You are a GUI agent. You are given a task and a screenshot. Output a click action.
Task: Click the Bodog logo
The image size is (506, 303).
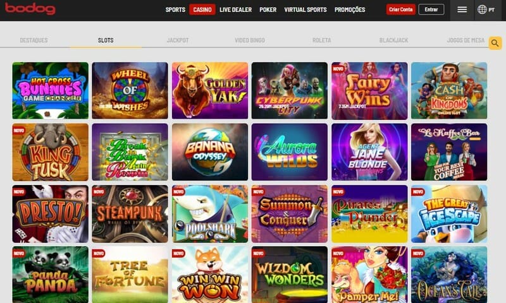(30, 9)
